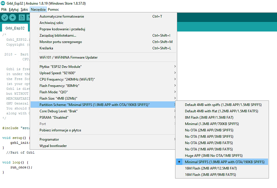Choose Wypal bootloader
The height and width of the screenshot is (188, 277).
tap(103, 146)
